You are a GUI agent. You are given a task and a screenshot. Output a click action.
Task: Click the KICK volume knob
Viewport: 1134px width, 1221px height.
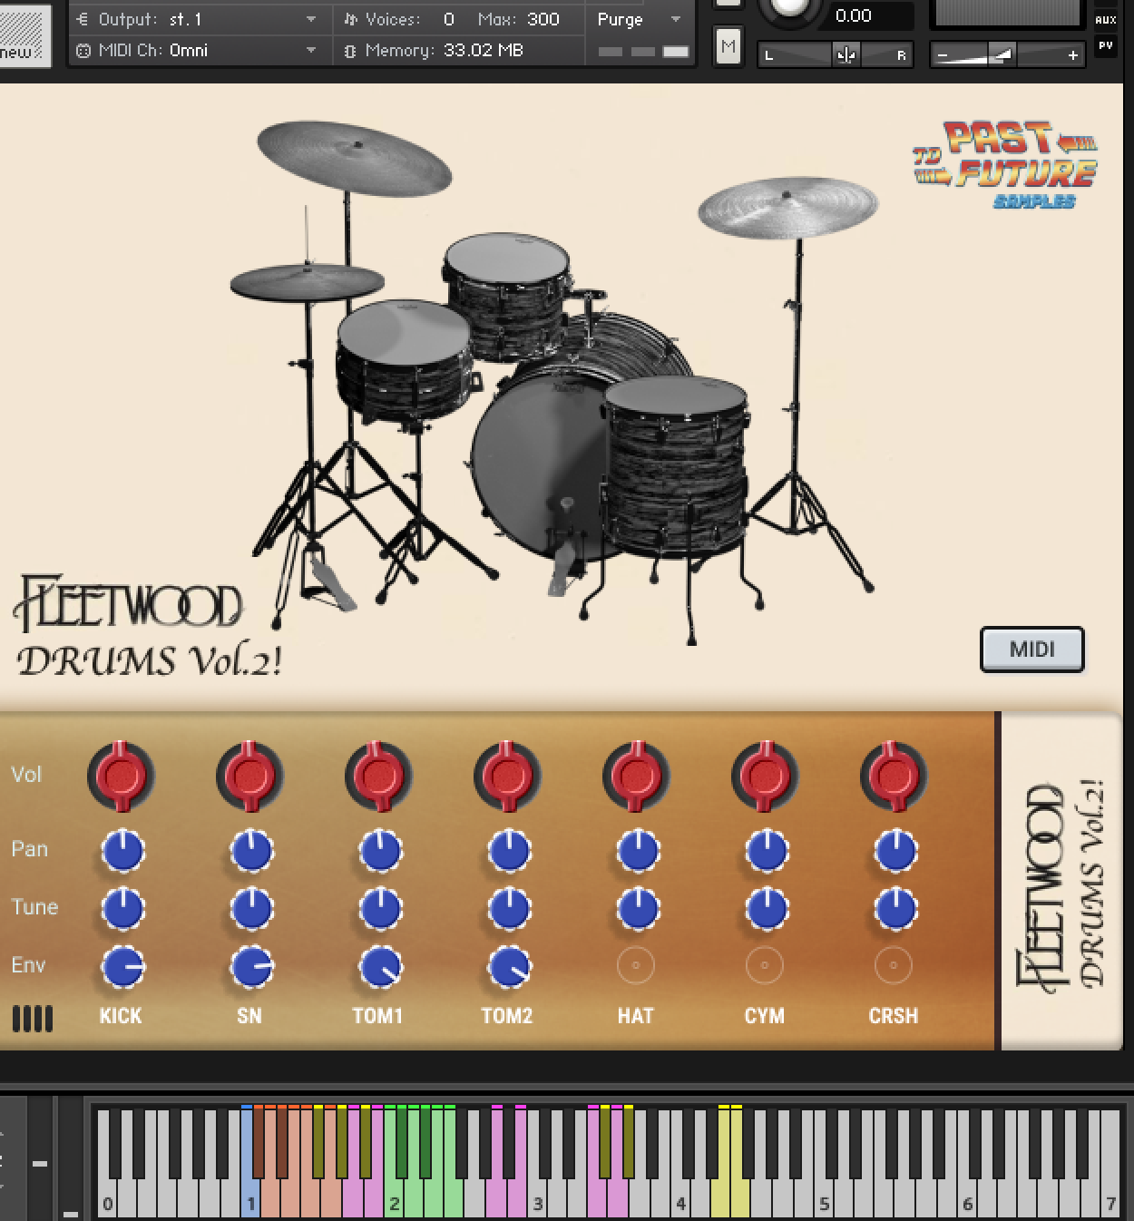click(121, 777)
